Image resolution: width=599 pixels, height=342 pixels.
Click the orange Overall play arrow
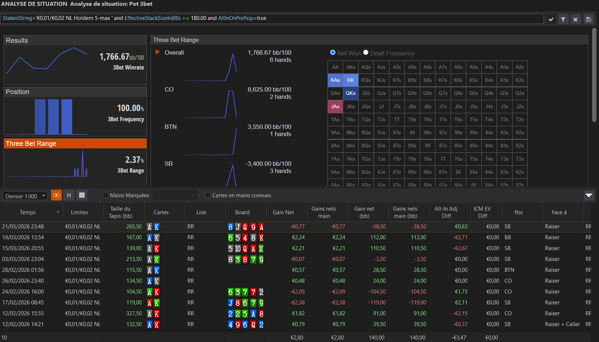[x=158, y=52]
